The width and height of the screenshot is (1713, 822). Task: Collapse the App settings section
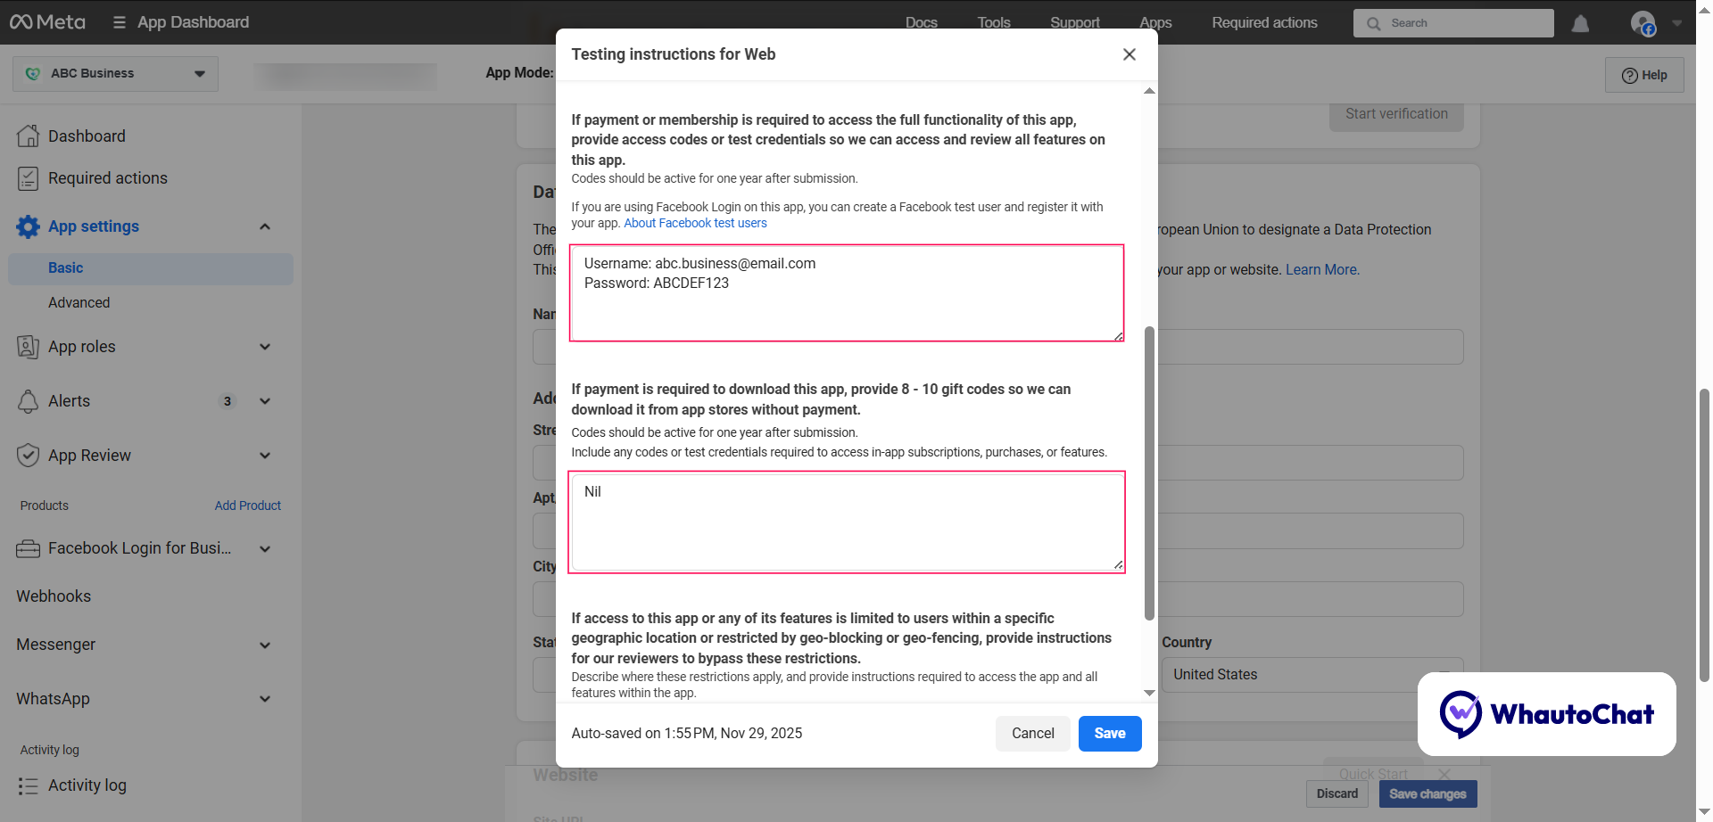(x=264, y=226)
